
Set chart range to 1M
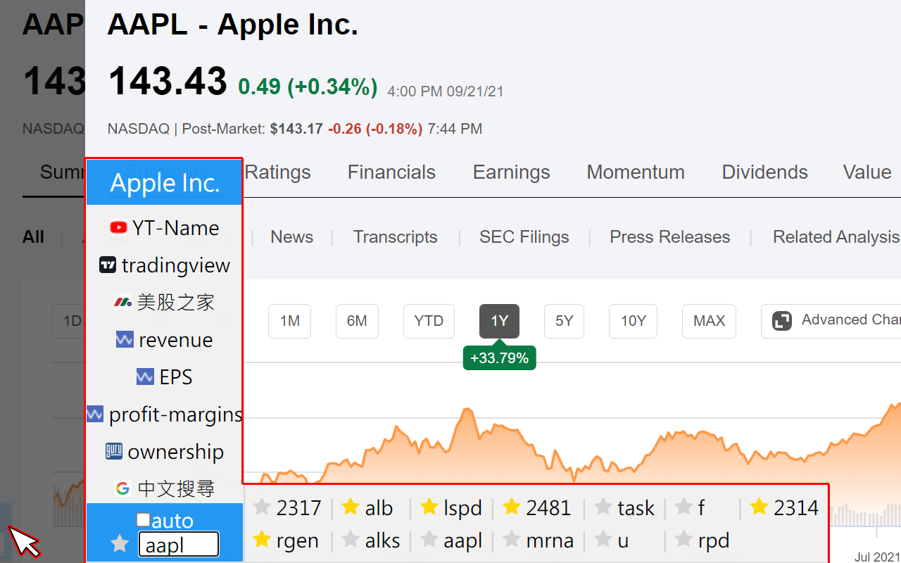pyautogui.click(x=289, y=321)
